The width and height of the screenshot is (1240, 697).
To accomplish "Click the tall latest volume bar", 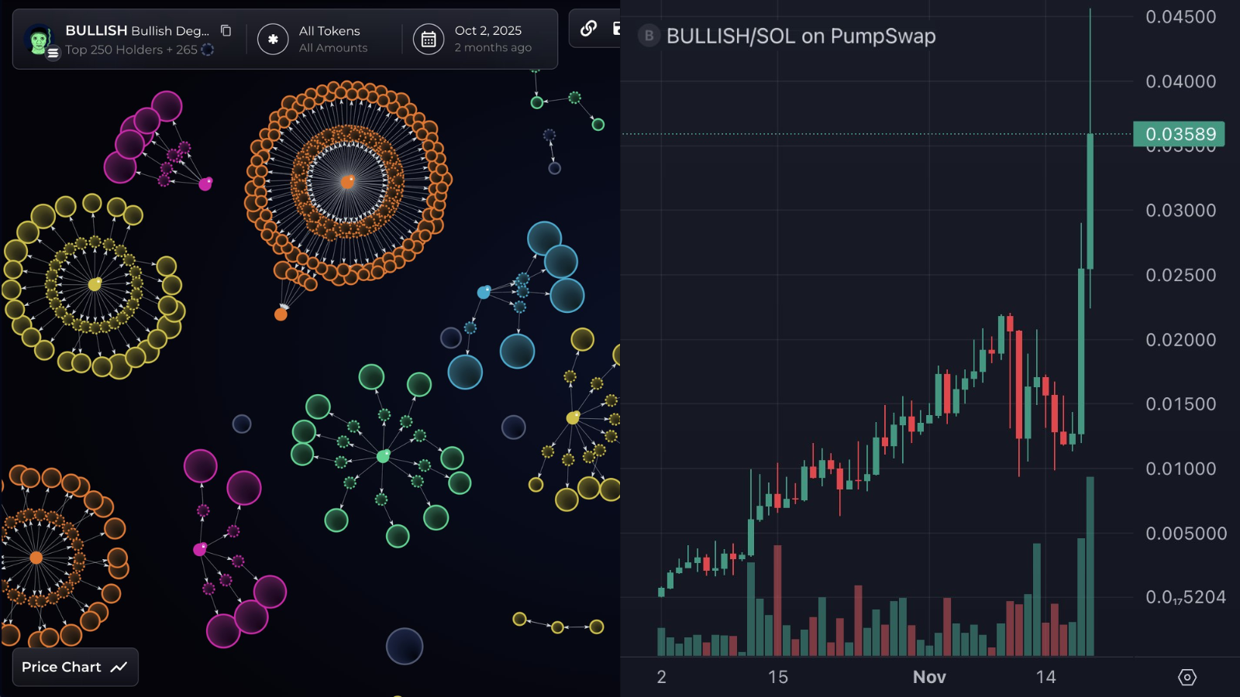I will pos(1090,565).
